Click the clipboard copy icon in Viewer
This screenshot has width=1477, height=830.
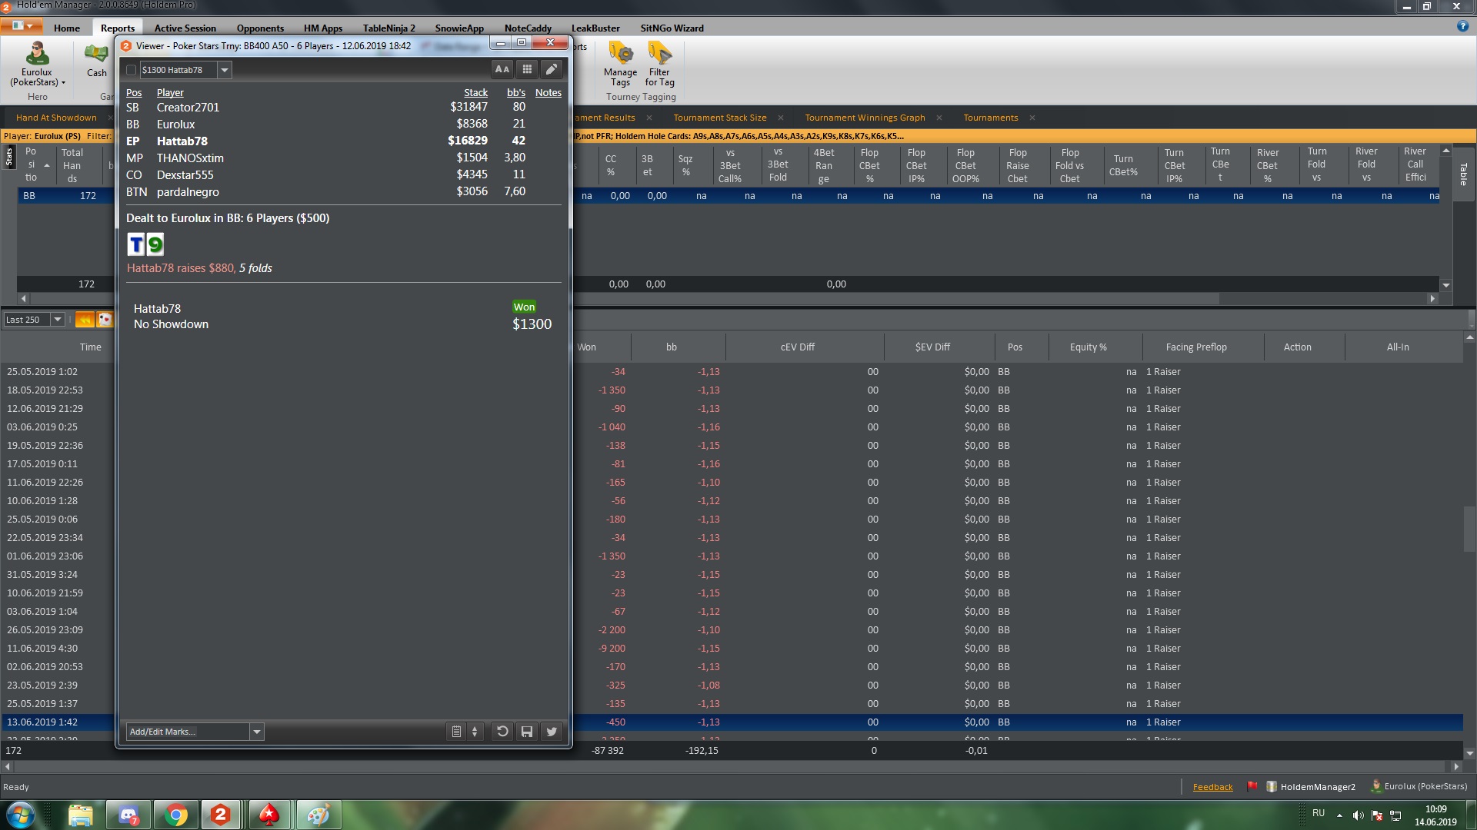pyautogui.click(x=456, y=732)
